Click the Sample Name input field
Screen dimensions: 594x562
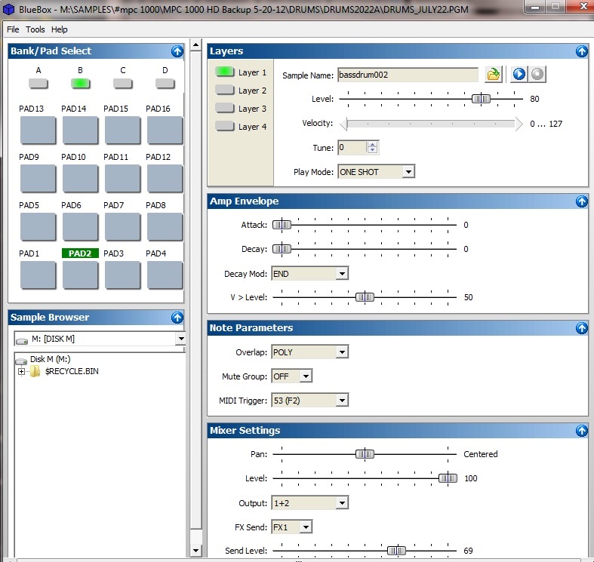tap(408, 75)
